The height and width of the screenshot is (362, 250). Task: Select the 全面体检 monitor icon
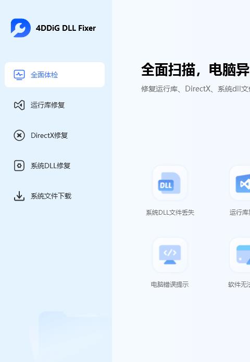point(19,75)
